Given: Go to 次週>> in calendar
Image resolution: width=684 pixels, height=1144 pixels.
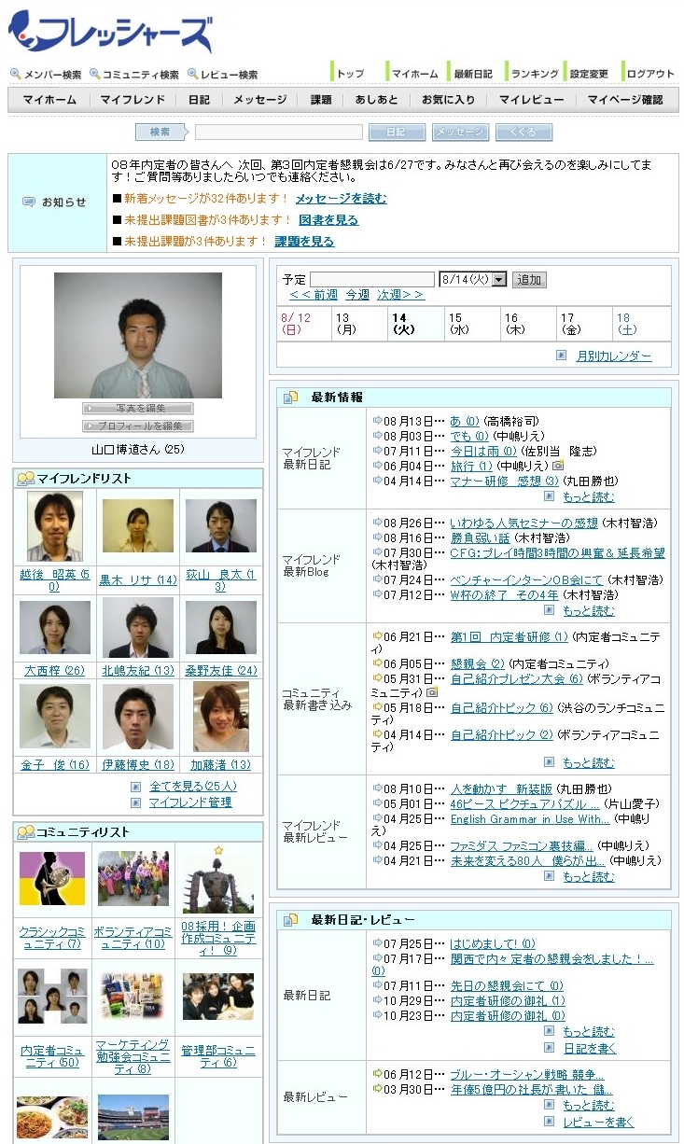Looking at the screenshot, I should point(400,295).
